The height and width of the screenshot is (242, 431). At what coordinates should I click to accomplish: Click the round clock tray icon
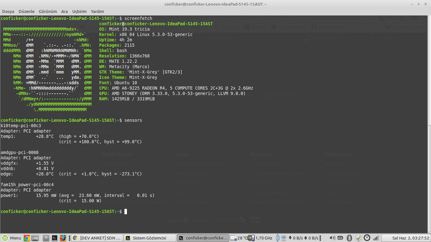(367, 238)
